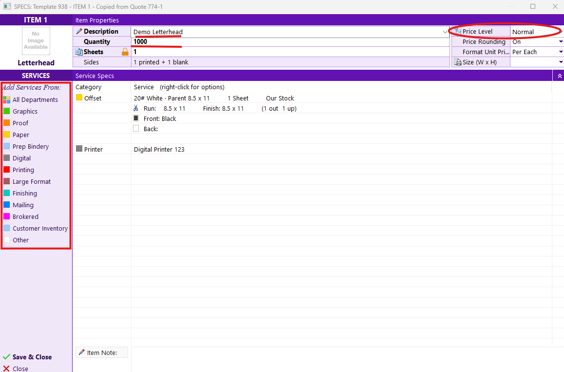The image size is (564, 372).
Task: Click the Description label button
Action: (x=101, y=31)
